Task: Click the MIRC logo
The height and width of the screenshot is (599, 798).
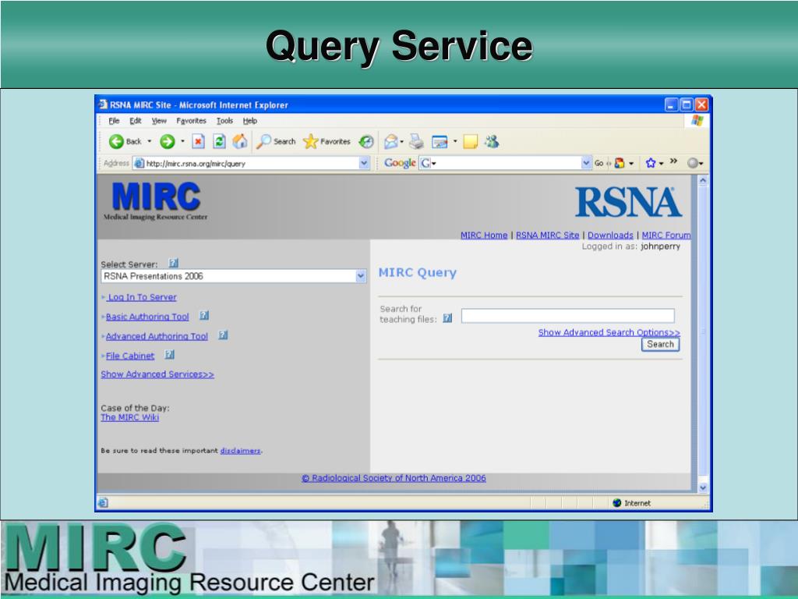Action: coord(156,202)
